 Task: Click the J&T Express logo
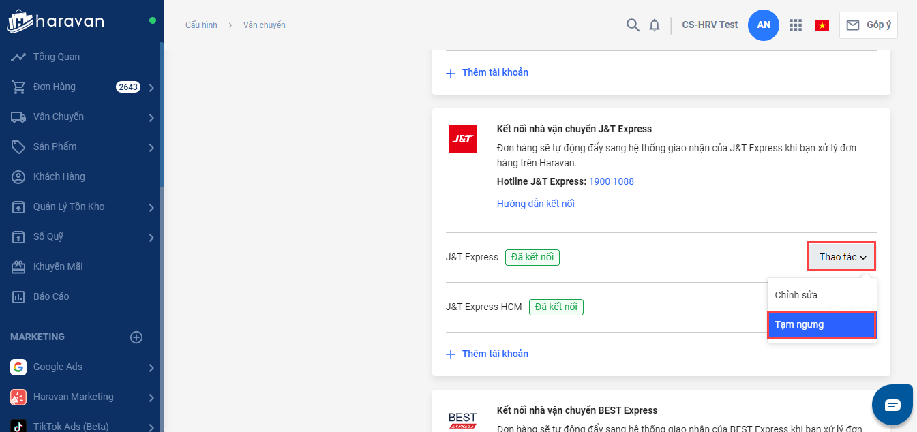[x=462, y=139]
